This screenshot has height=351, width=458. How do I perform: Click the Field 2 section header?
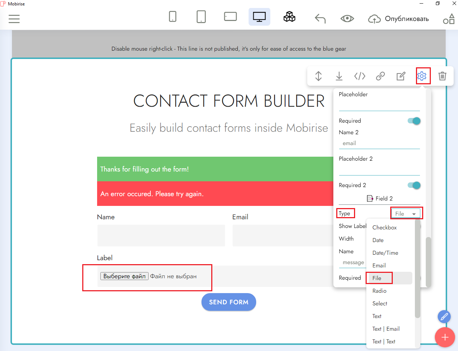379,198
